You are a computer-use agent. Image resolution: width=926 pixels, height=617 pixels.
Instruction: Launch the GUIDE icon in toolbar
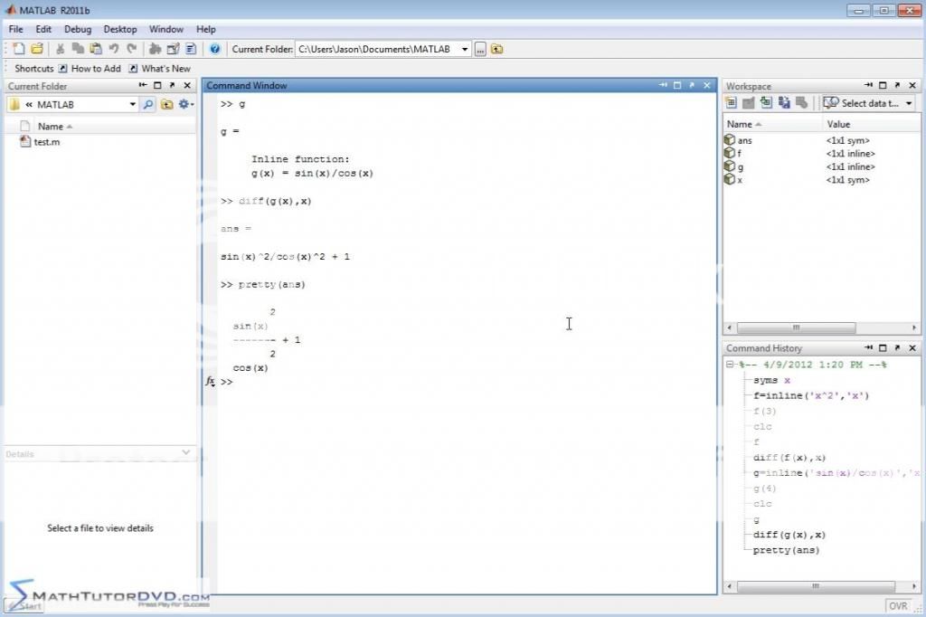click(173, 49)
